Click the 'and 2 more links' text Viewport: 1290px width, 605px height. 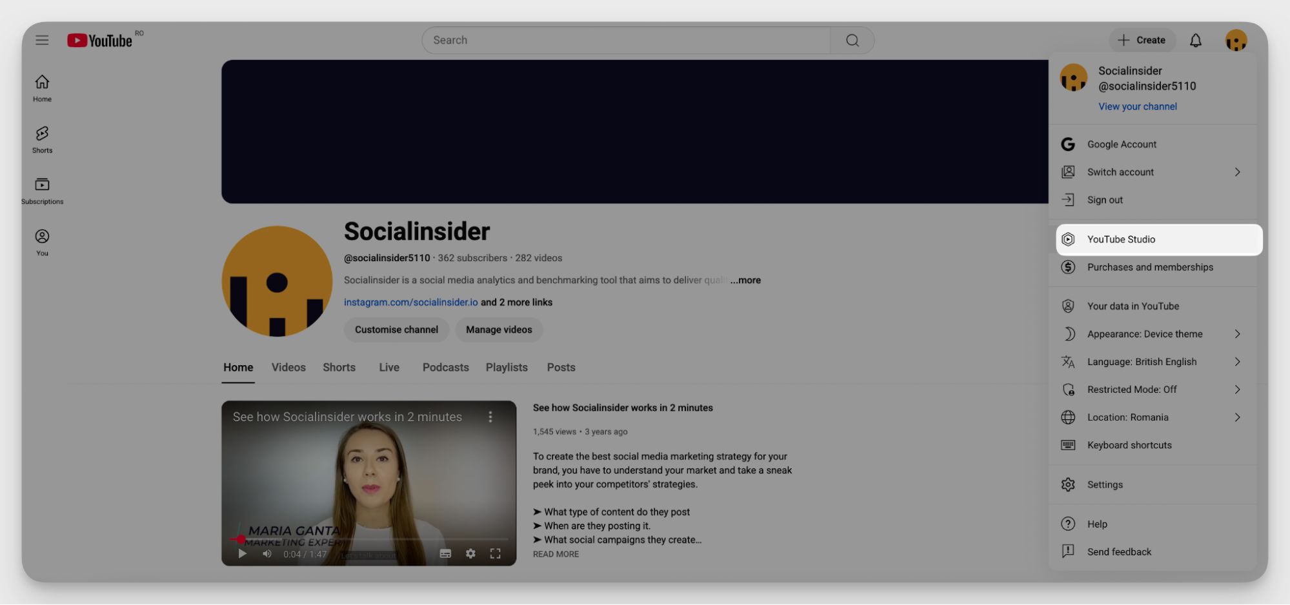click(x=516, y=302)
